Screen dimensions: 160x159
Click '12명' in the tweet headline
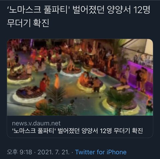click(142, 10)
